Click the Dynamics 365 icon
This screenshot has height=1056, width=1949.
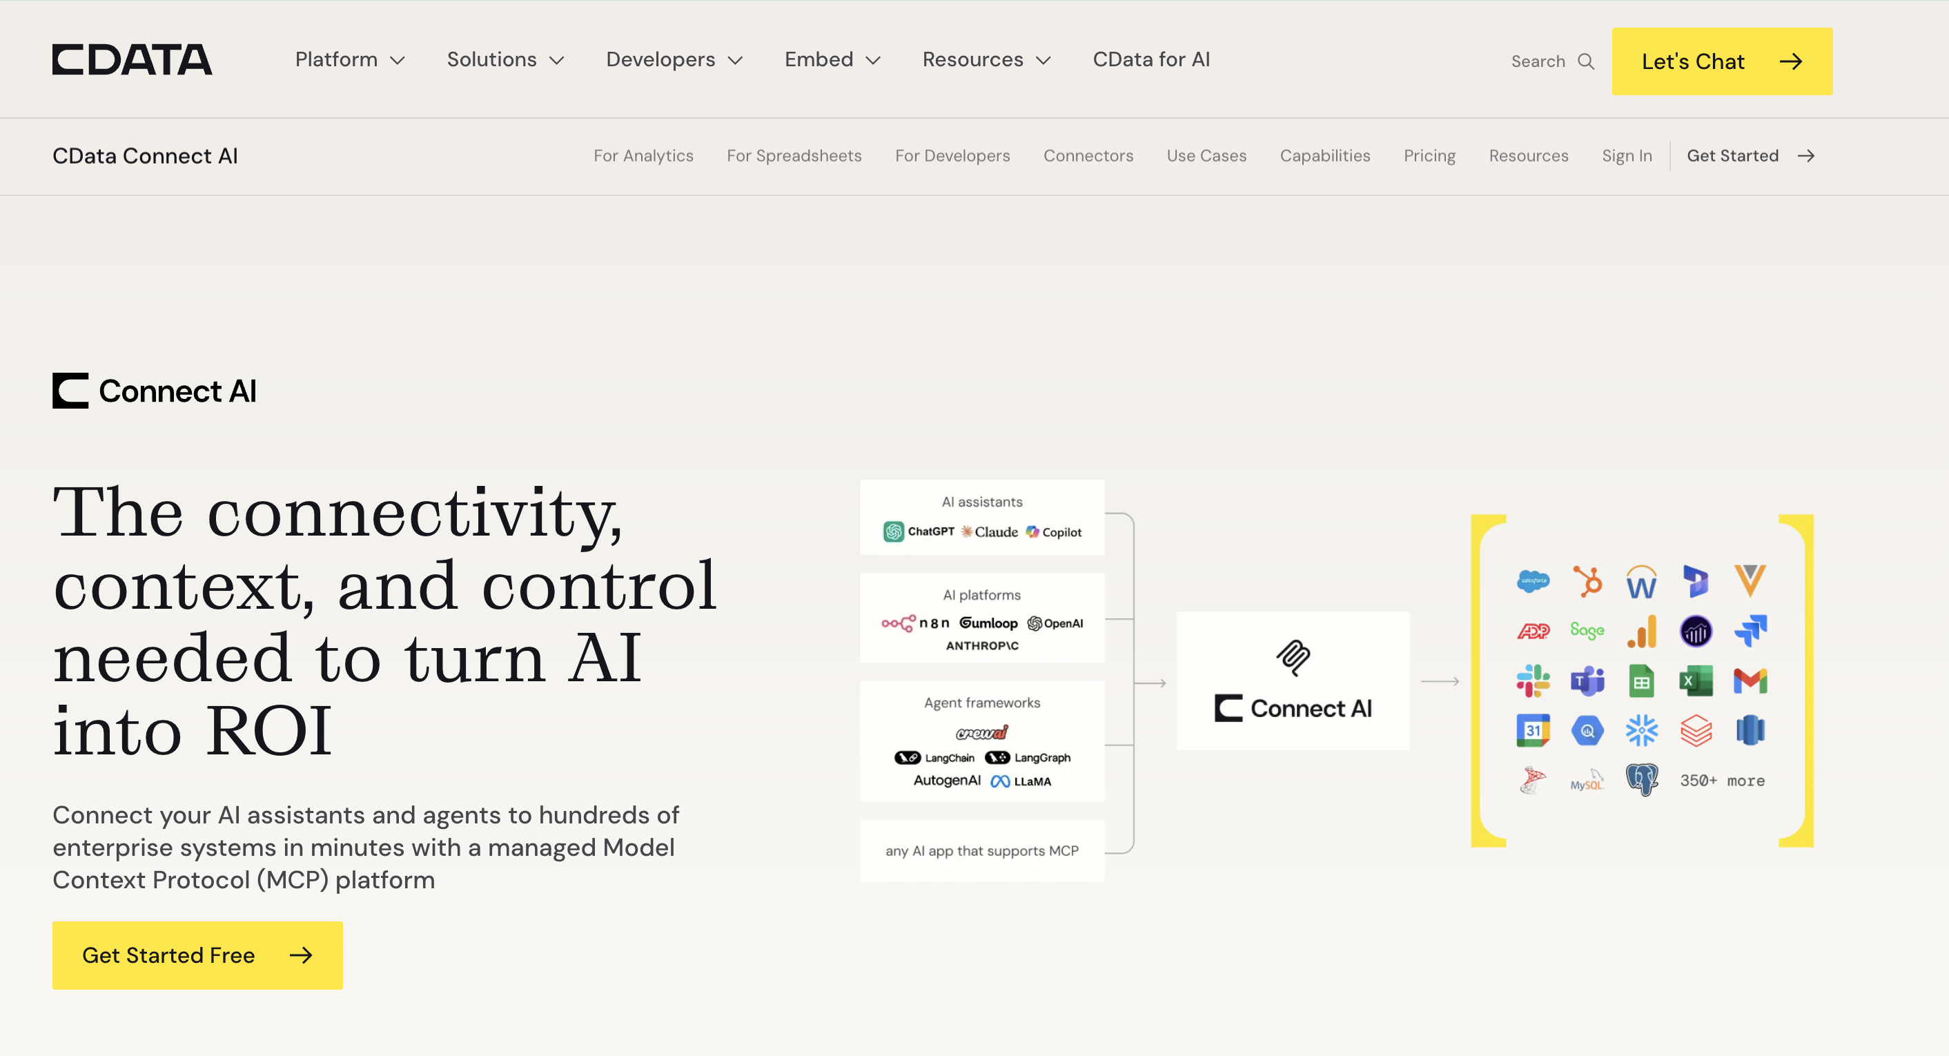pyautogui.click(x=1696, y=581)
